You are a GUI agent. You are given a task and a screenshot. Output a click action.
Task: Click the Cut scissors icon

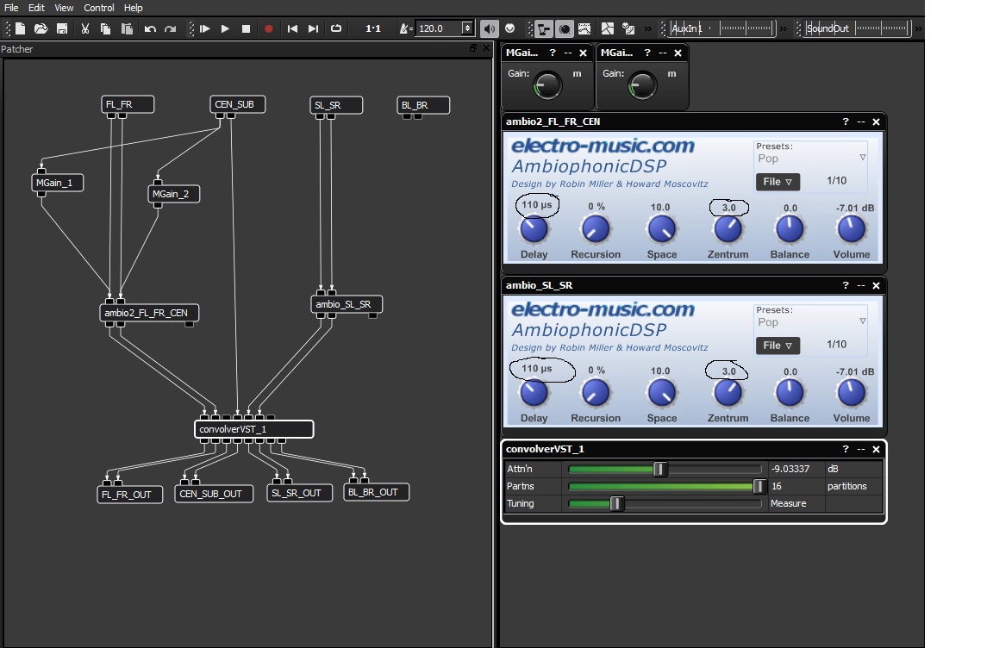click(x=85, y=28)
